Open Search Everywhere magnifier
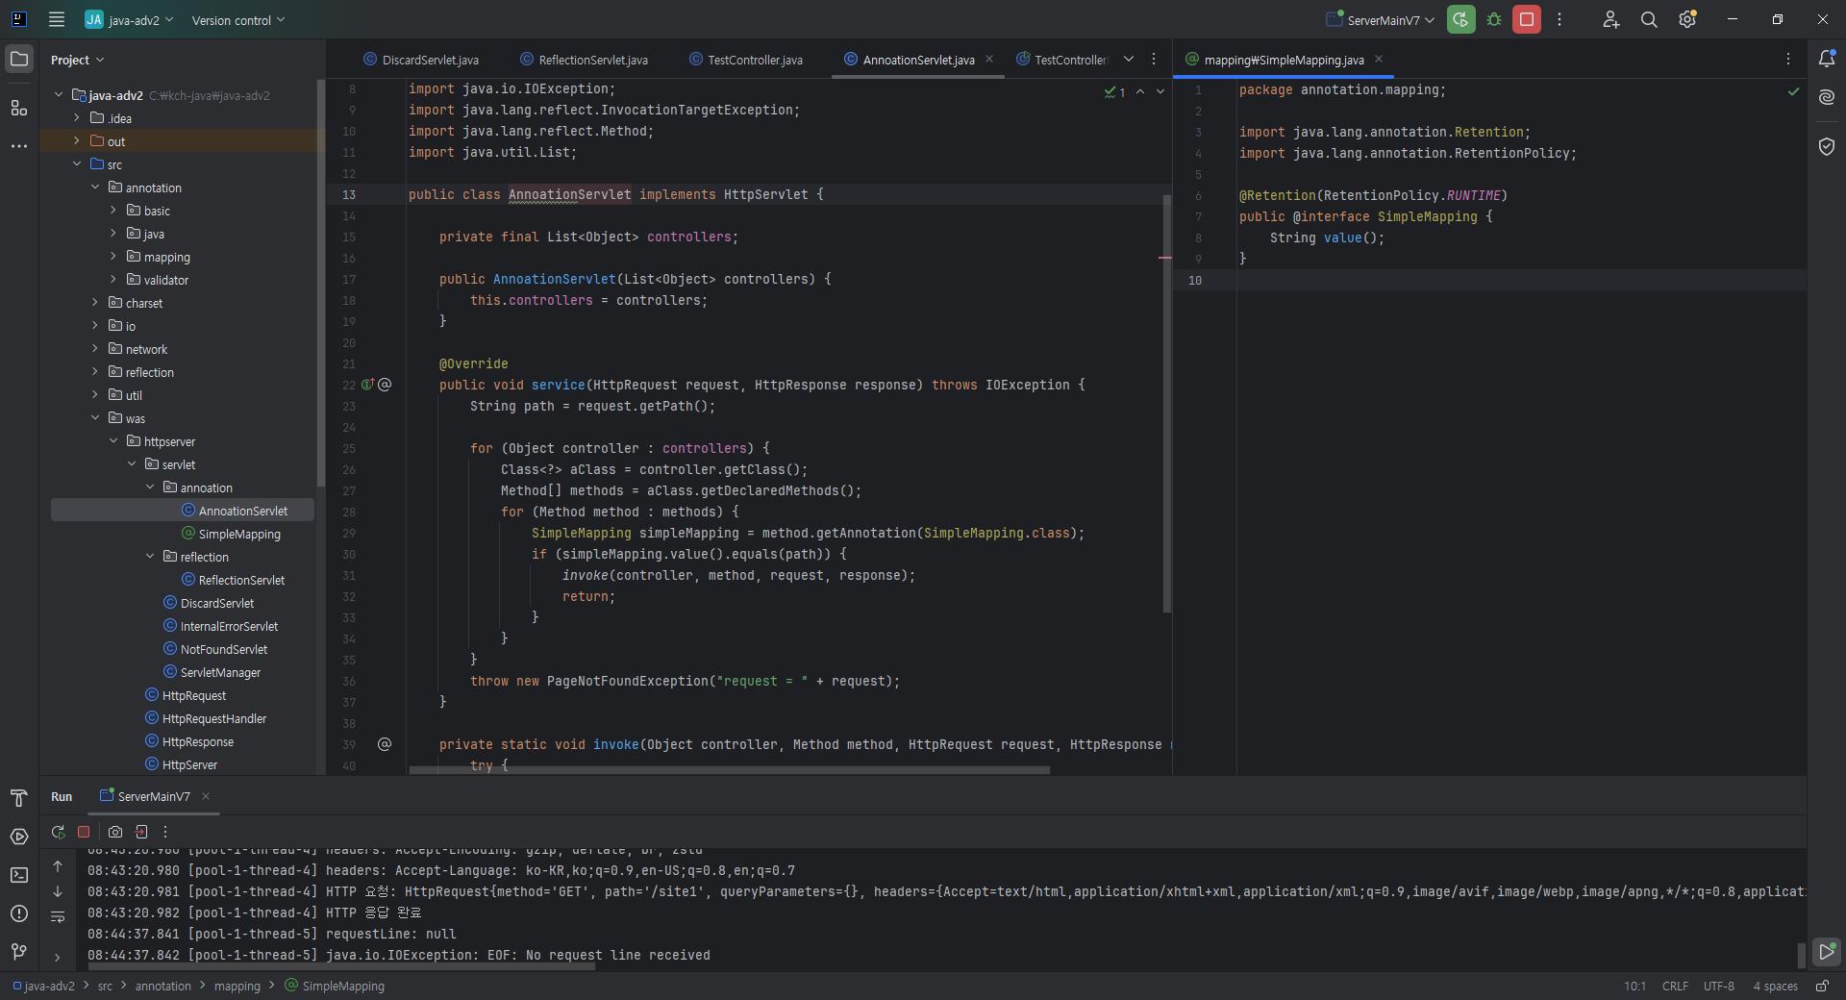This screenshot has width=1846, height=1000. click(1649, 19)
